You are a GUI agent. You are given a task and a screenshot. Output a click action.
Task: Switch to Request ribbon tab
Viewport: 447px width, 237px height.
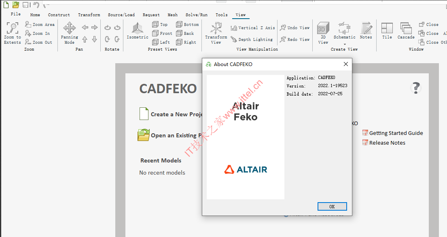(151, 15)
